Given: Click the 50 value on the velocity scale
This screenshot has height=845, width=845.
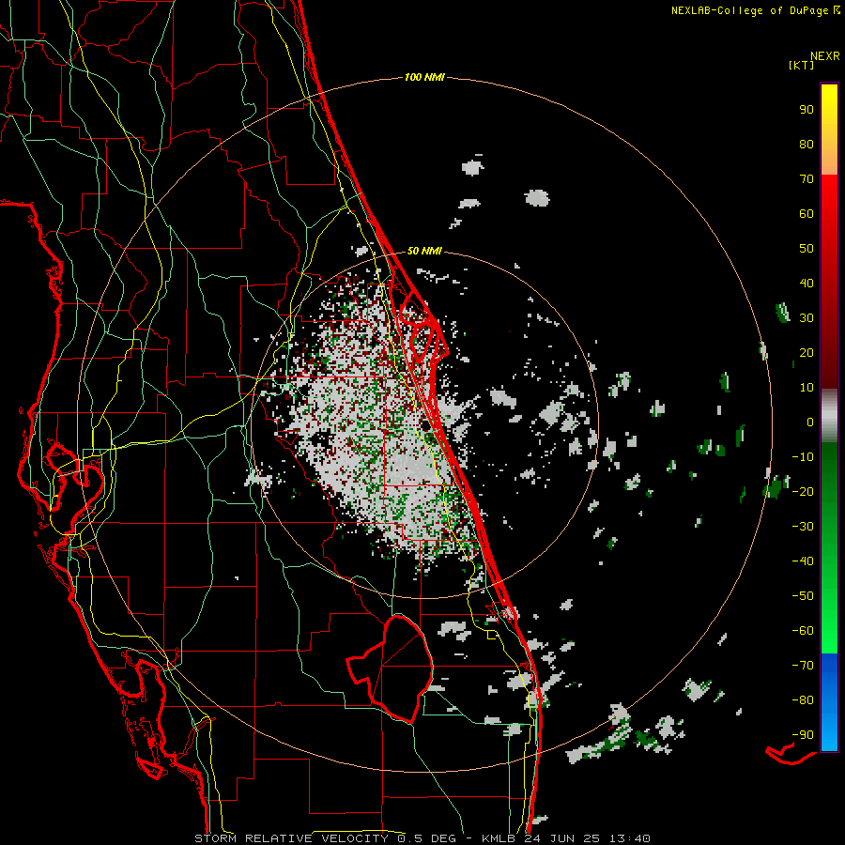Looking at the screenshot, I should [807, 249].
